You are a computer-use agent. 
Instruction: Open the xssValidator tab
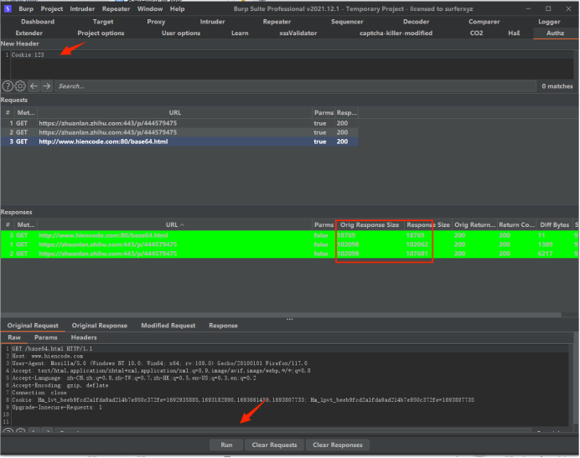298,33
